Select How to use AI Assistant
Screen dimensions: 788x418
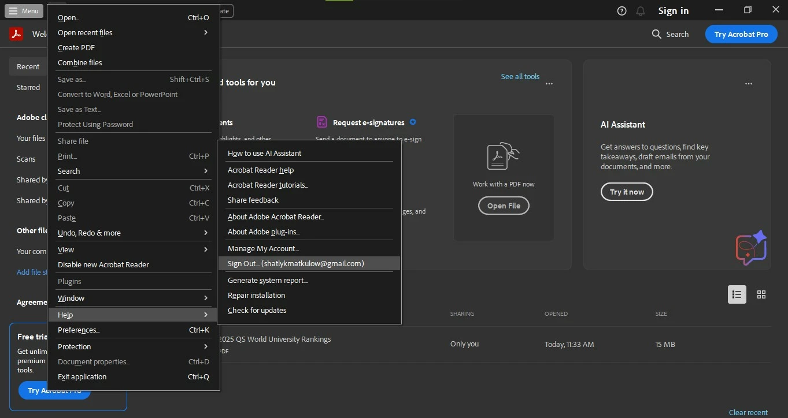309,153
